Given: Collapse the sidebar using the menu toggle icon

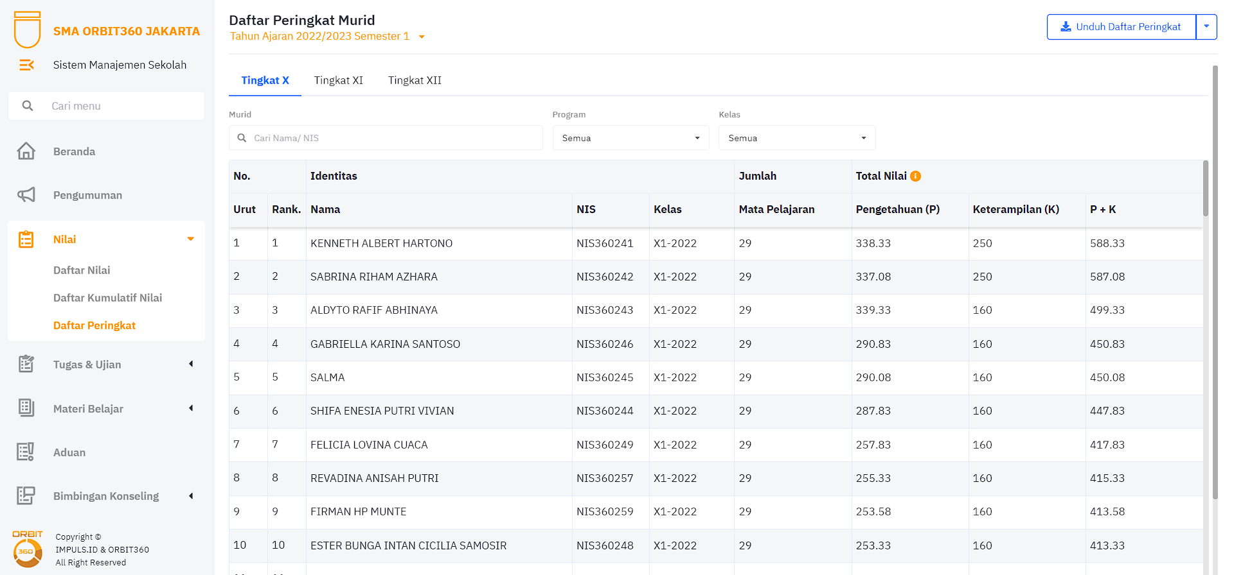Looking at the screenshot, I should (26, 65).
